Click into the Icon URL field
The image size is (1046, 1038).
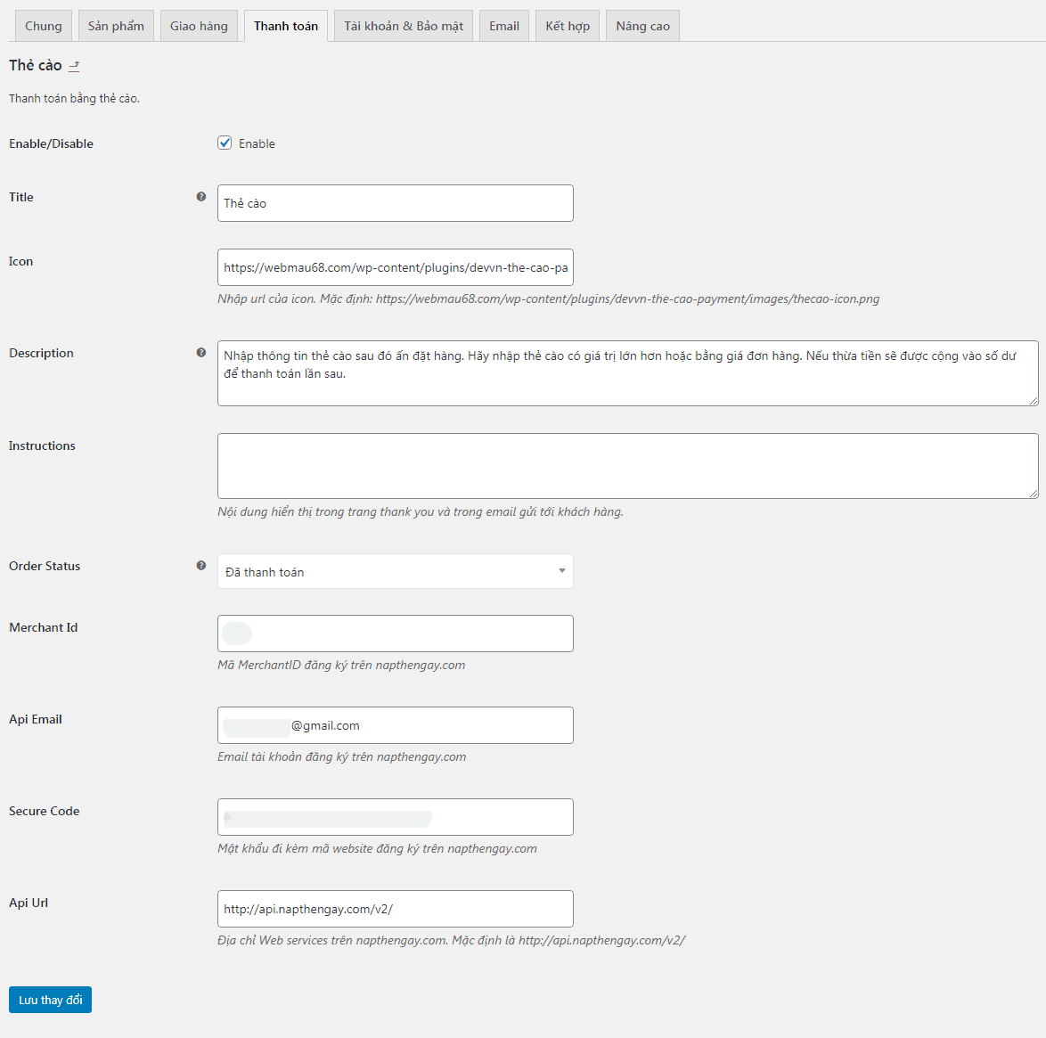coord(395,267)
